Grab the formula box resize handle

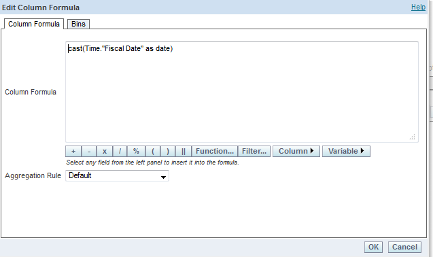tap(413, 137)
